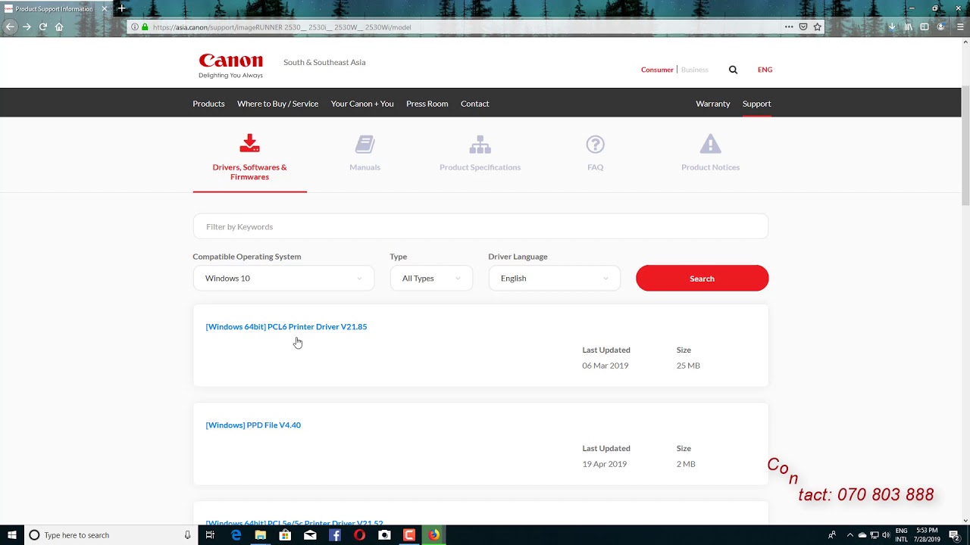
Task: Open Task View on taskbar
Action: [x=210, y=535]
